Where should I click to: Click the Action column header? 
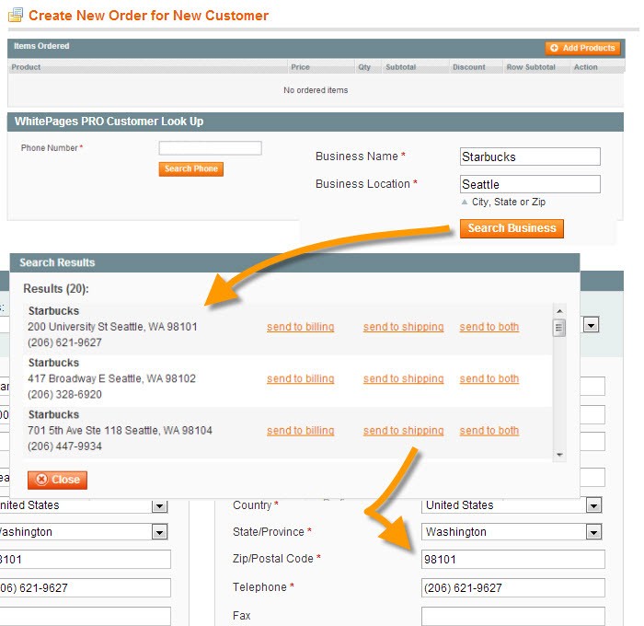586,67
